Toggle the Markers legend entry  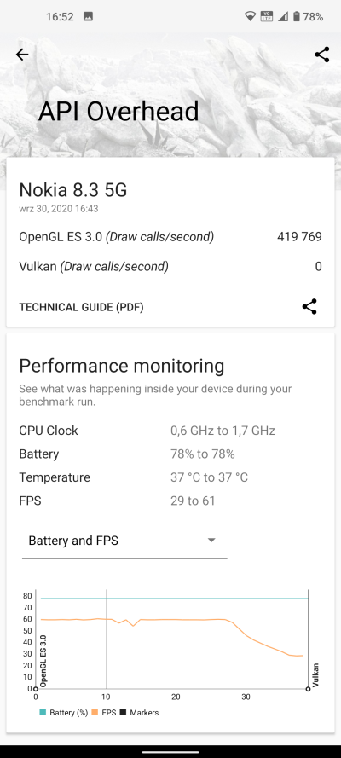point(139,713)
